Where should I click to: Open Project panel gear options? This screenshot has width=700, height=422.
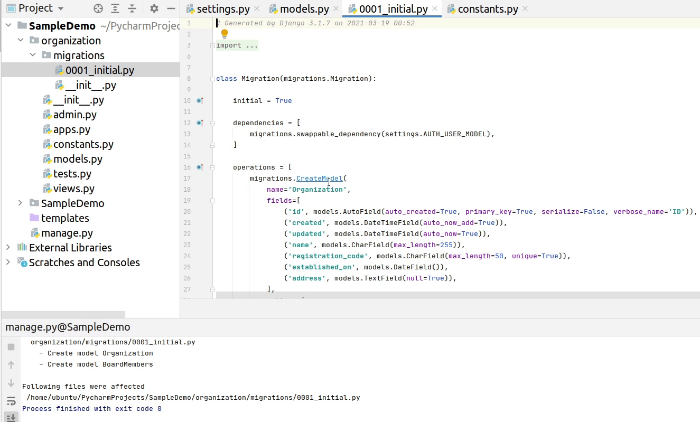[x=154, y=8]
